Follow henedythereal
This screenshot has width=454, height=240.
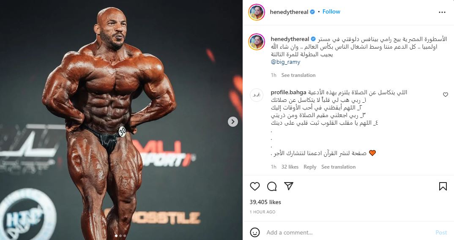(331, 11)
